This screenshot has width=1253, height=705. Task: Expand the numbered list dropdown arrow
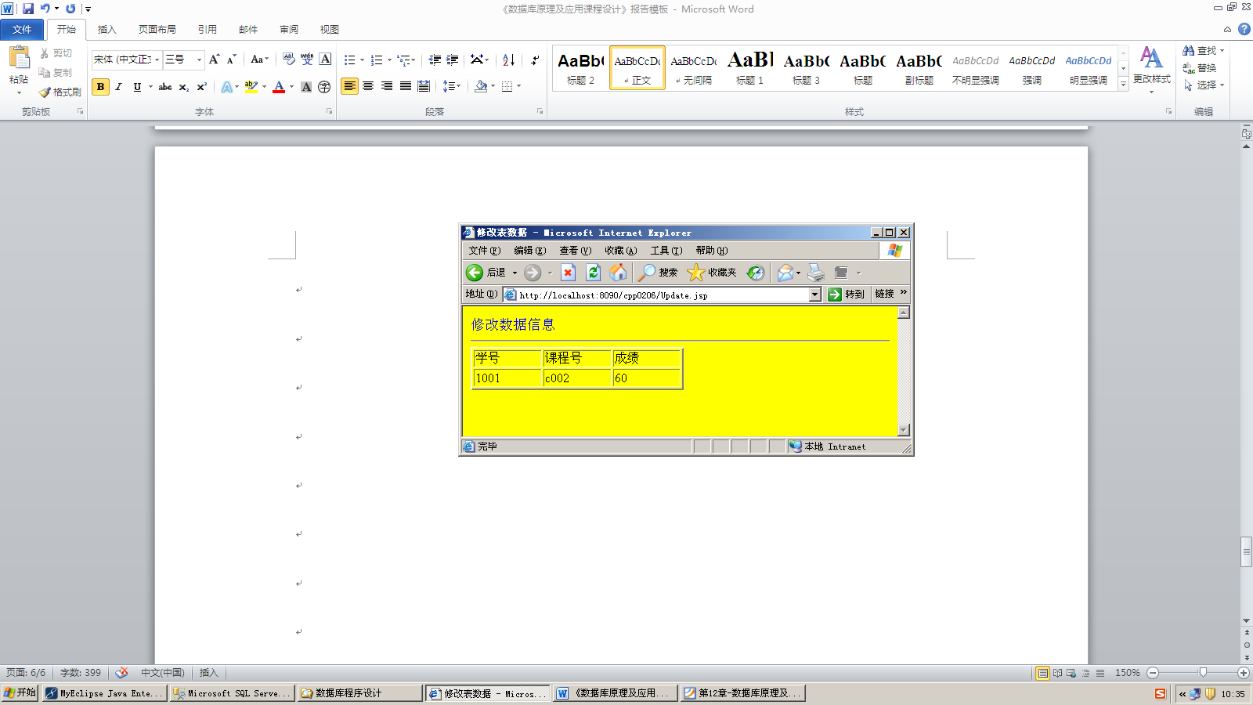coord(389,60)
